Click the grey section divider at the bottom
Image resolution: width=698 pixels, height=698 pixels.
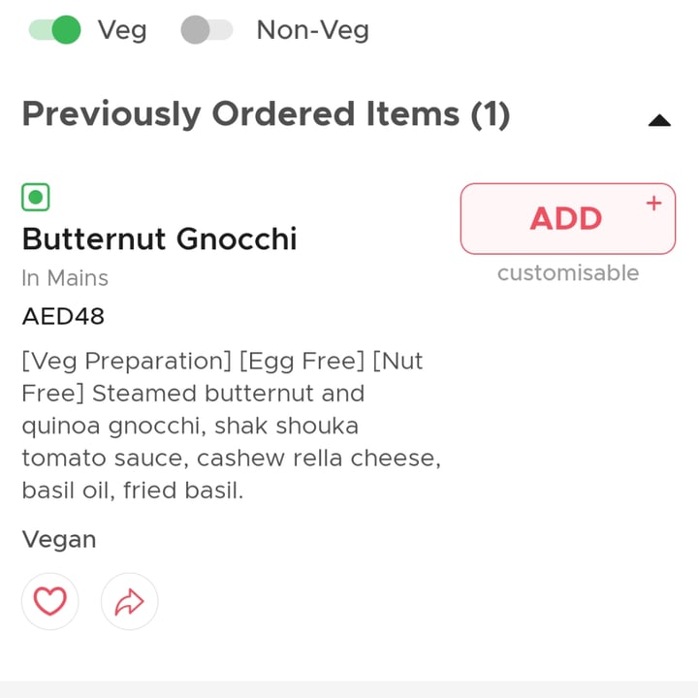[349, 689]
